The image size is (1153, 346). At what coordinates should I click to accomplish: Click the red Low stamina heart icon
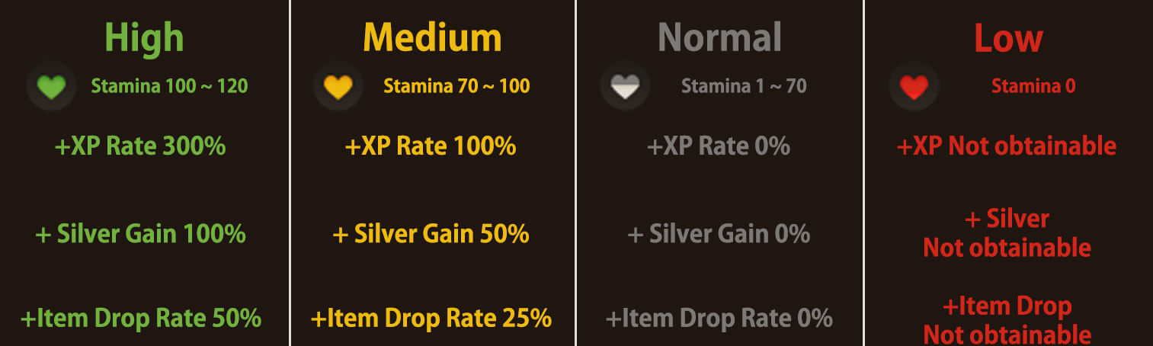coord(913,86)
